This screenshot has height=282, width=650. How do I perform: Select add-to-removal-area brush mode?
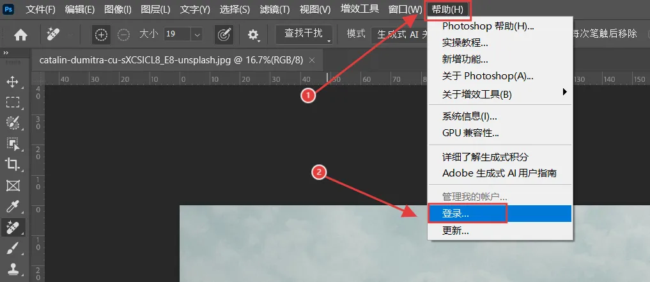pyautogui.click(x=101, y=35)
